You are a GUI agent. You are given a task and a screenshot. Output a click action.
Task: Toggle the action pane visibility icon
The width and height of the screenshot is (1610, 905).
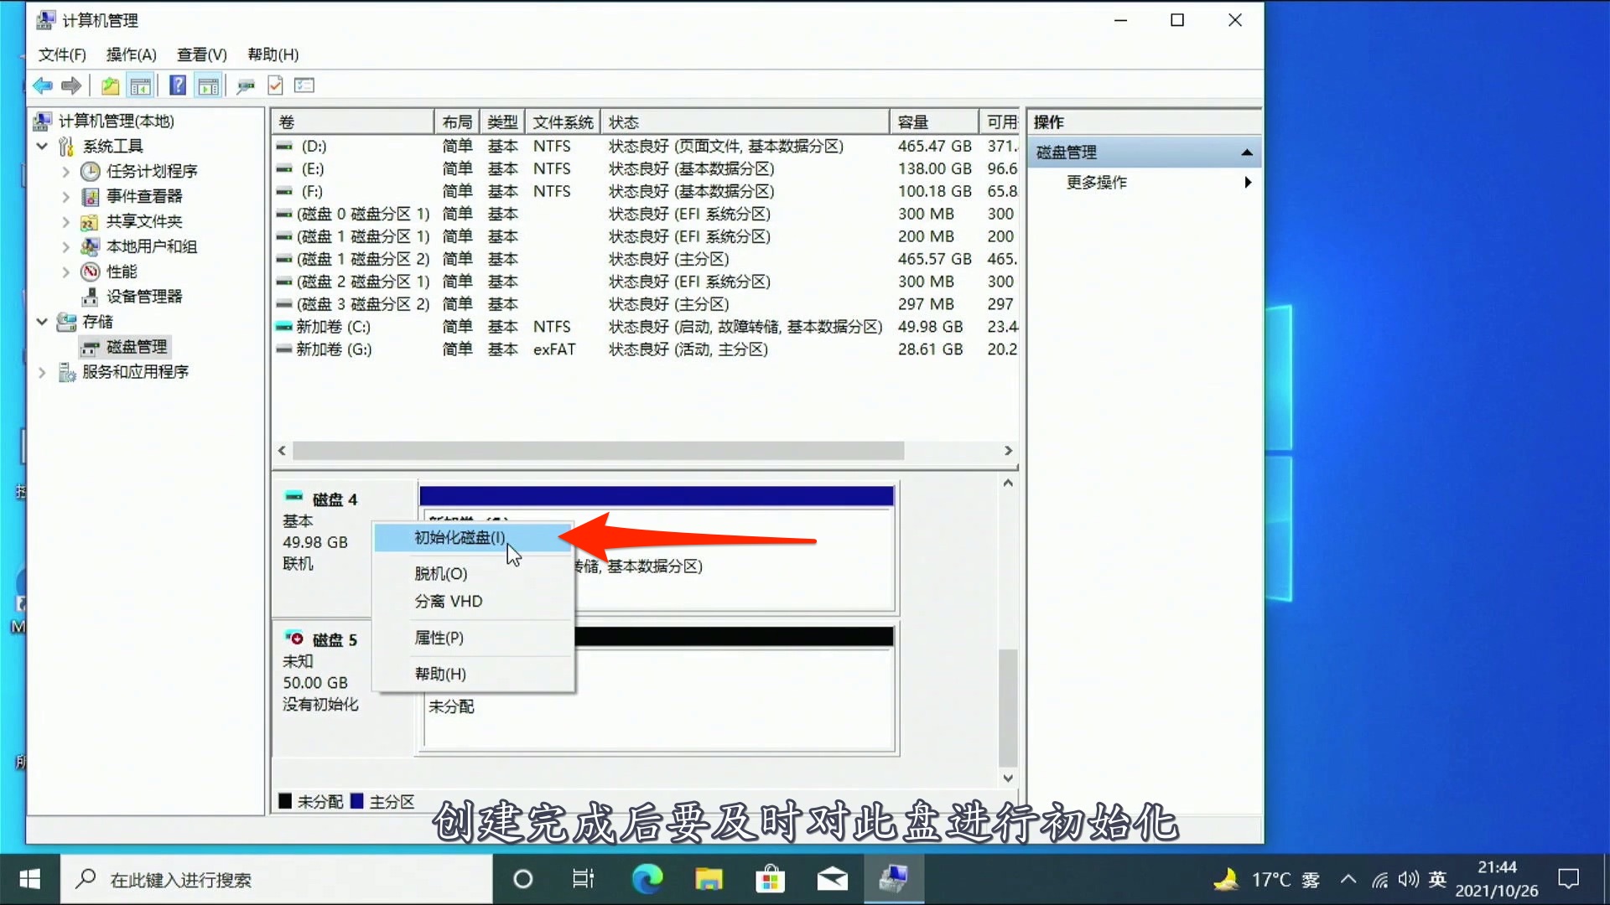(x=208, y=85)
